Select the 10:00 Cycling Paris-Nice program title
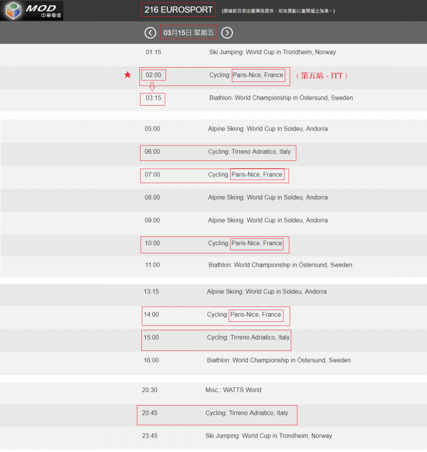This screenshot has height=452, width=427. tap(245, 243)
